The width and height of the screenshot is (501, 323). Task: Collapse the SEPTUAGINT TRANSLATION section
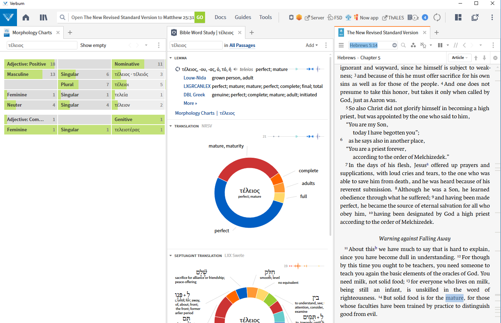click(x=171, y=256)
